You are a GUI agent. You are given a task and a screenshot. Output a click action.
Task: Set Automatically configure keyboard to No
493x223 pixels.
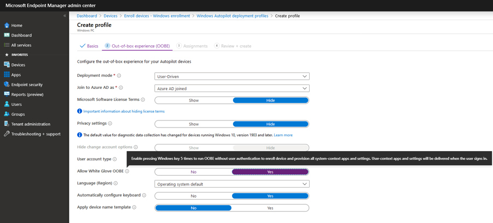pyautogui.click(x=193, y=196)
